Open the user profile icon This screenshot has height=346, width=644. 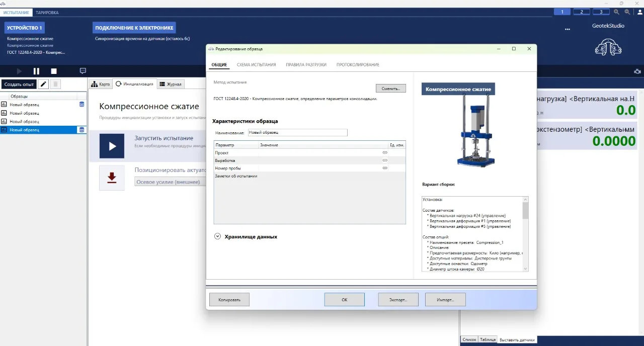[639, 12]
